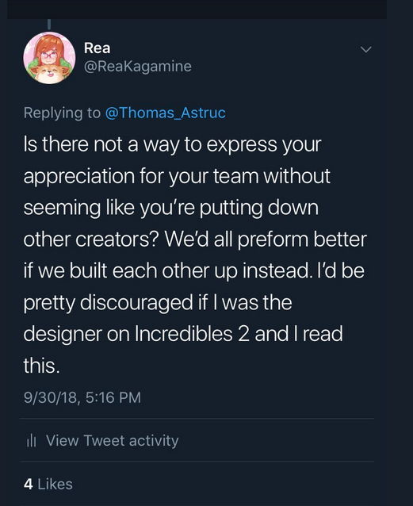Click the tweet date 9/30/18
Viewport: 413px width, 506px height.
coord(50,397)
